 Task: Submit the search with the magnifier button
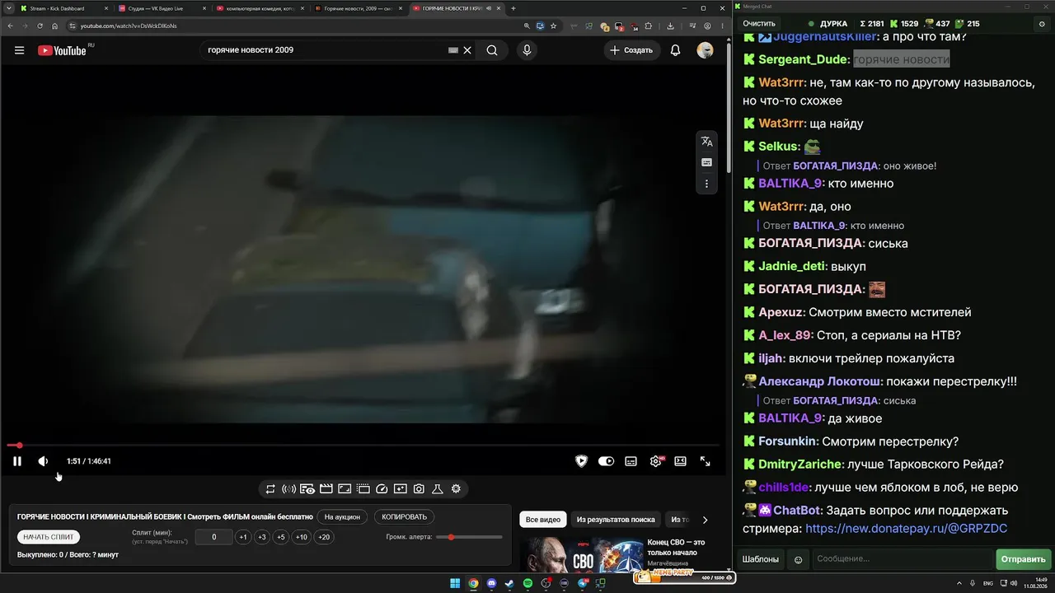coord(492,50)
